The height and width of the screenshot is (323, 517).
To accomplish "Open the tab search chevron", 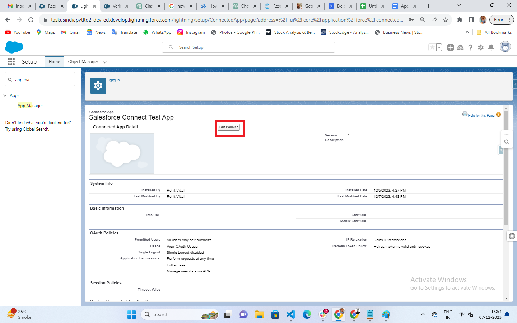I will tap(459, 5).
